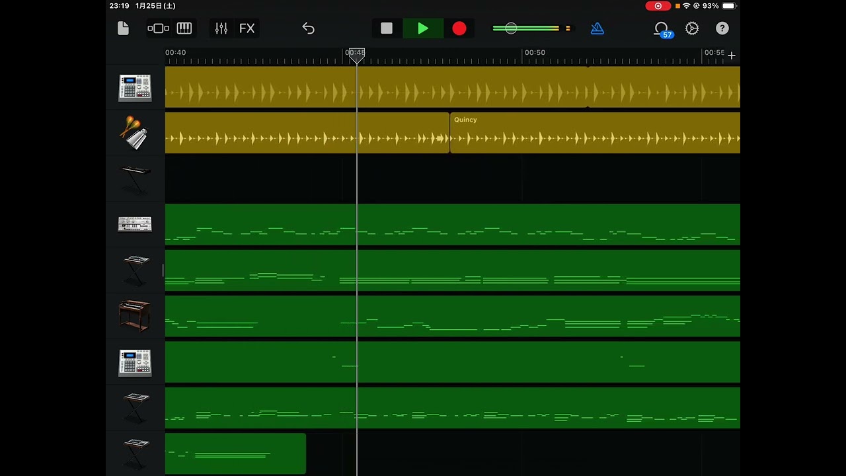Click the undo arrow button
The image size is (846, 476).
(x=308, y=28)
